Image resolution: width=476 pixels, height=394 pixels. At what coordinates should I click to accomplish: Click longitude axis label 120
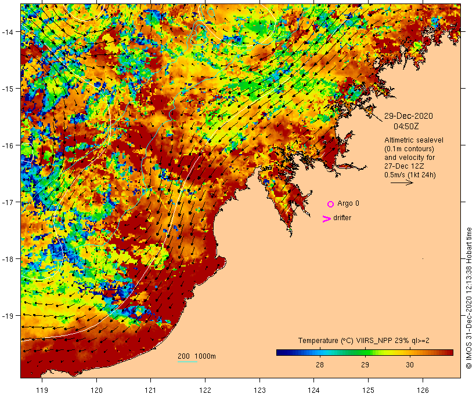[x=96, y=390]
